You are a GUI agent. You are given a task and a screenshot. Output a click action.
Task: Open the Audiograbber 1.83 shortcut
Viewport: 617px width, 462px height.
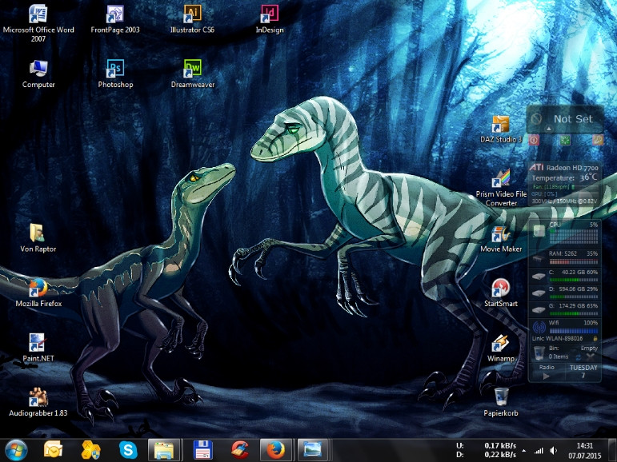(38, 403)
